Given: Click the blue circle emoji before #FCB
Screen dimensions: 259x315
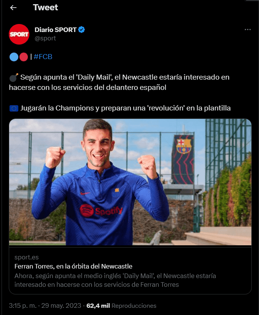Looking at the screenshot, I should (14, 57).
